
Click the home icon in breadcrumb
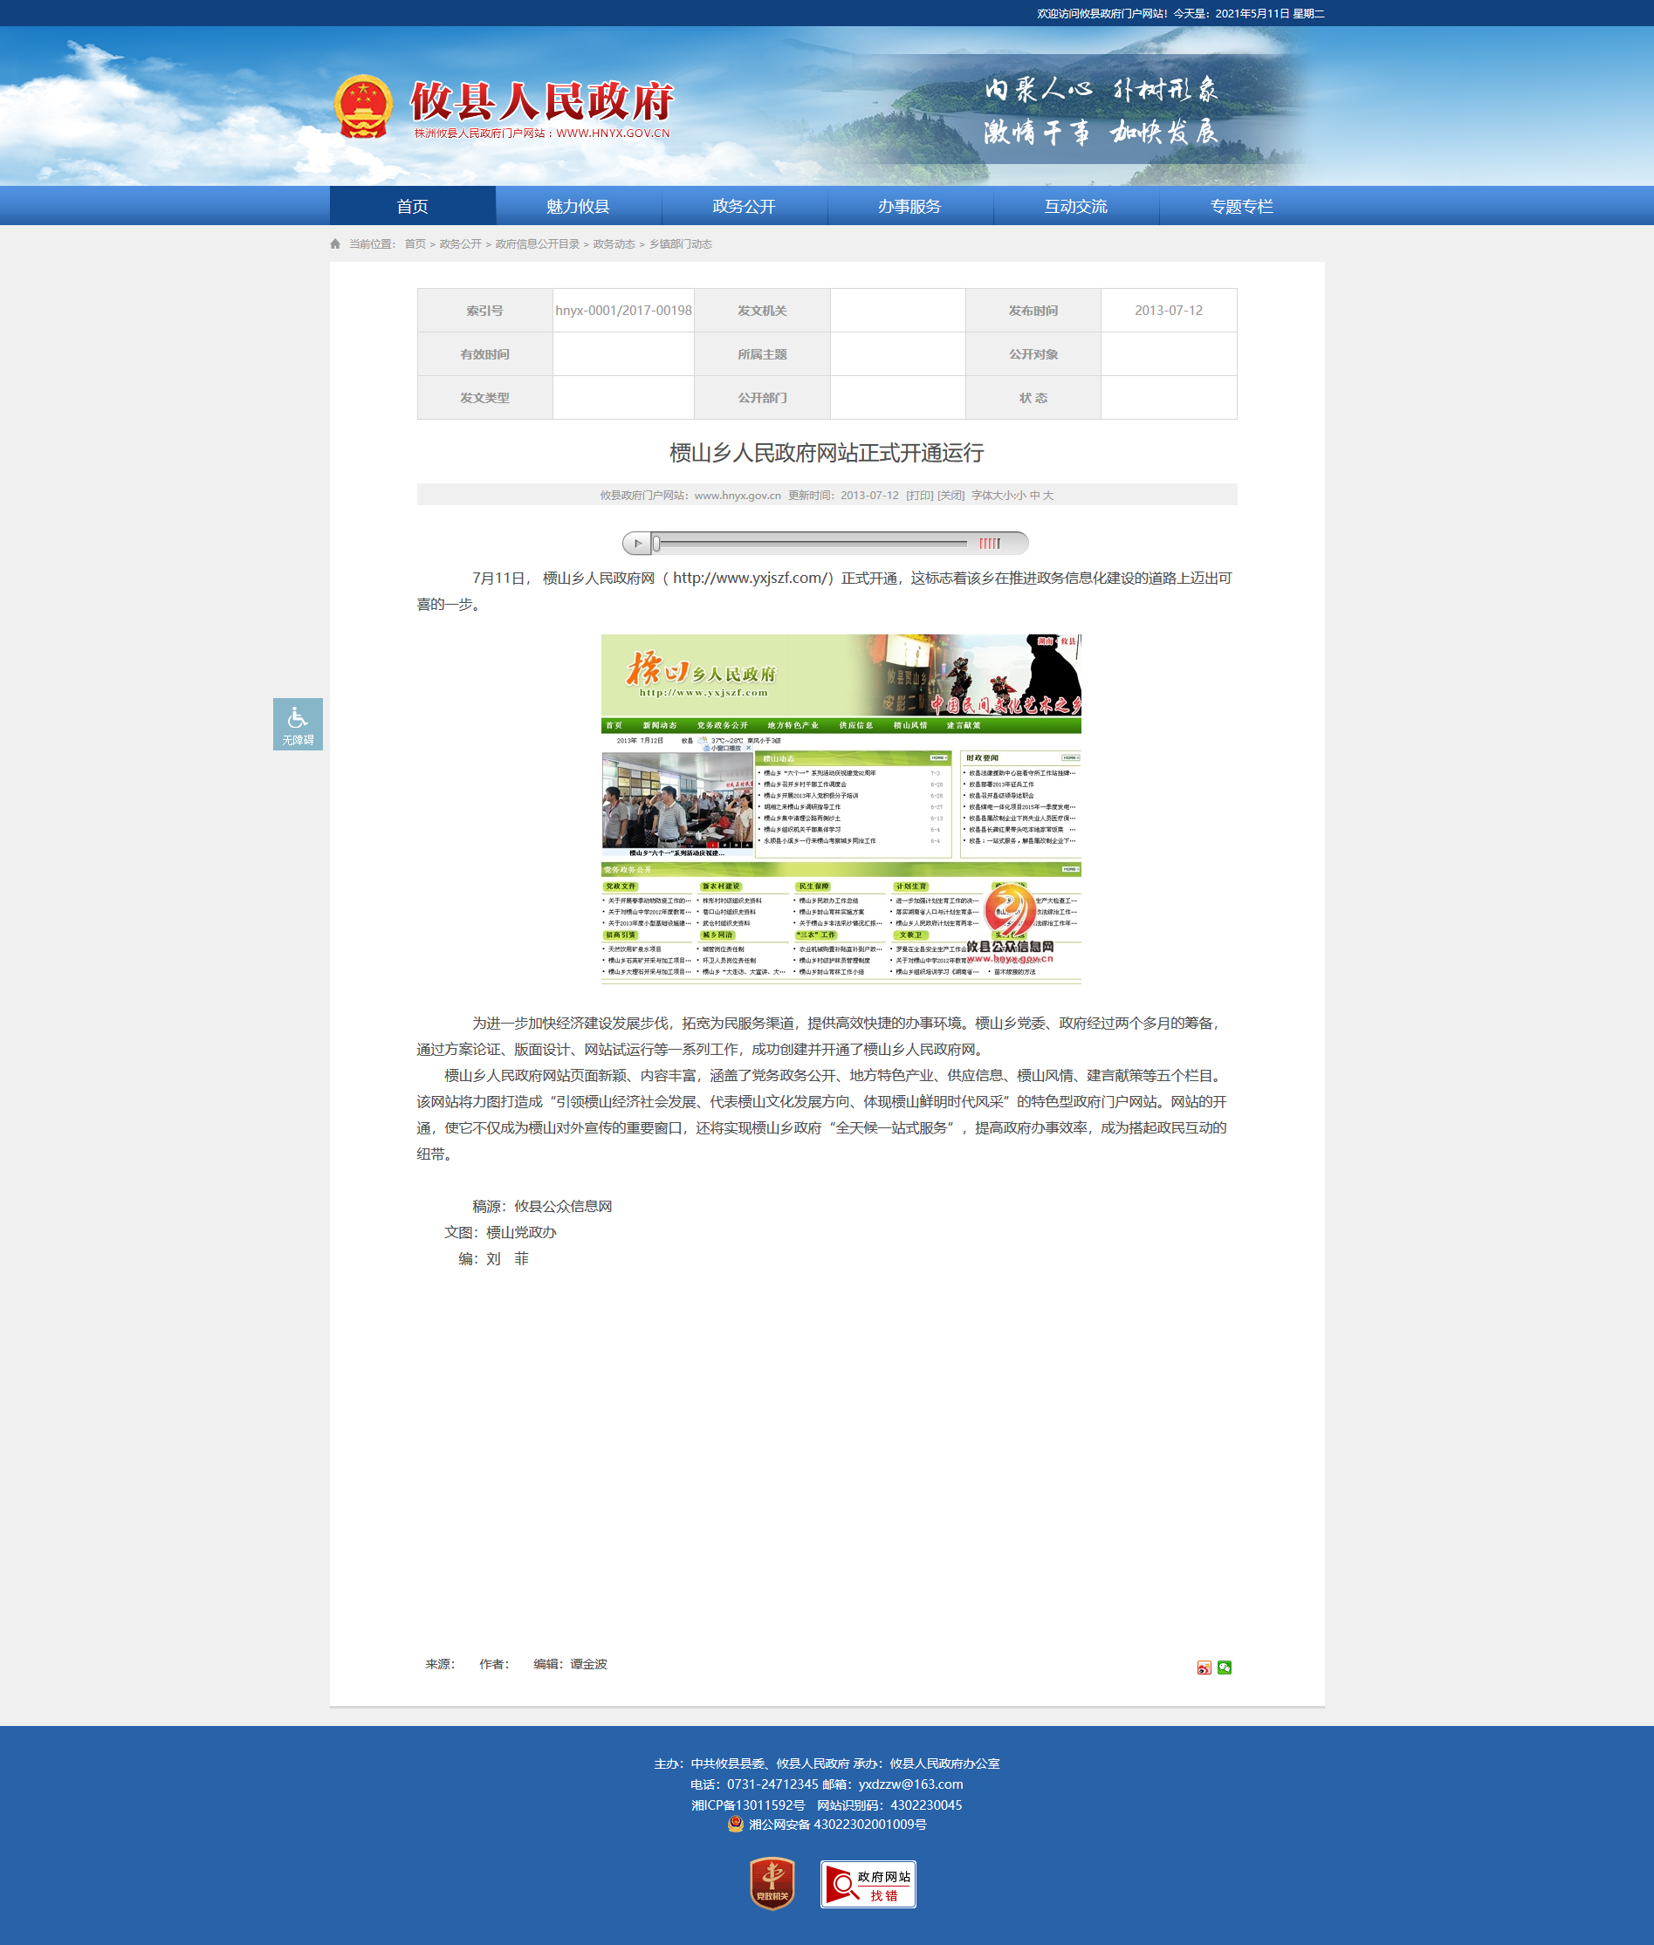[336, 244]
